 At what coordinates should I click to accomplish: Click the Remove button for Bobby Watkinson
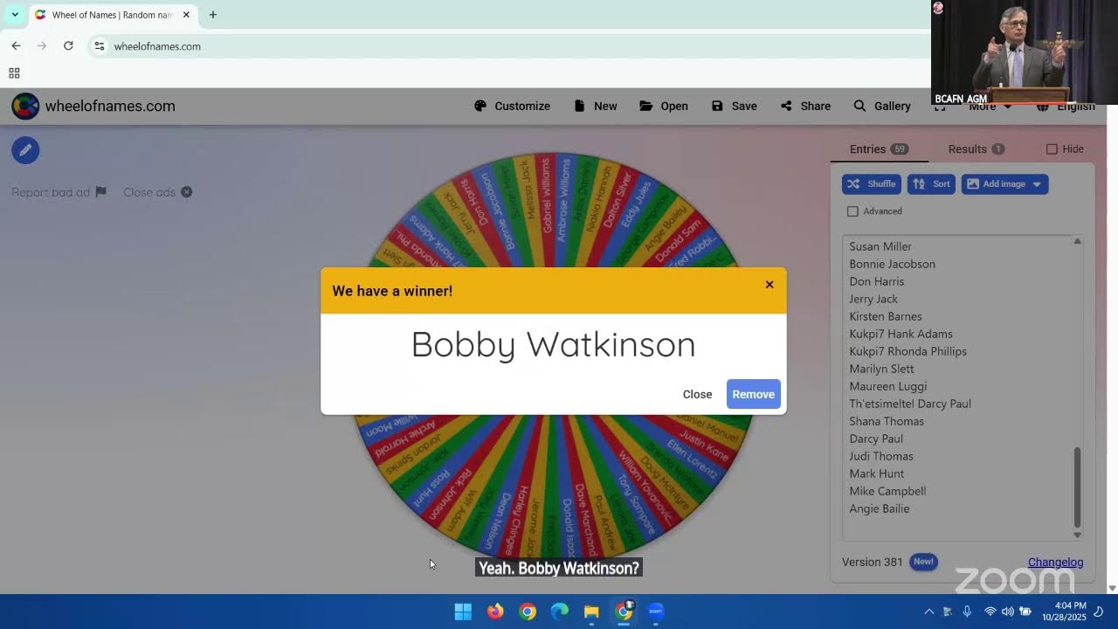pos(753,394)
